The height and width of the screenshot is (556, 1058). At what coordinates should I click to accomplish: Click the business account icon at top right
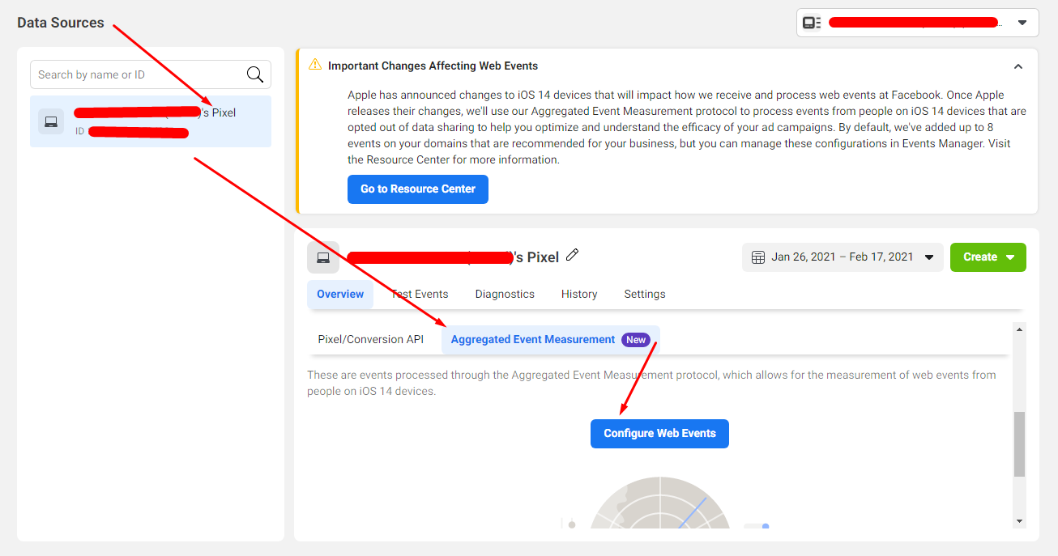click(812, 23)
